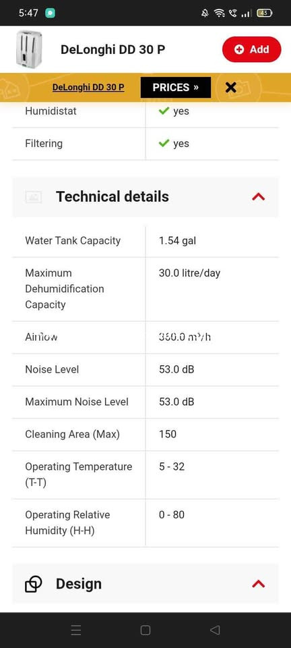This screenshot has height=648, width=291.
Task: Open Android recent apps menu icon
Action: pyautogui.click(x=76, y=630)
